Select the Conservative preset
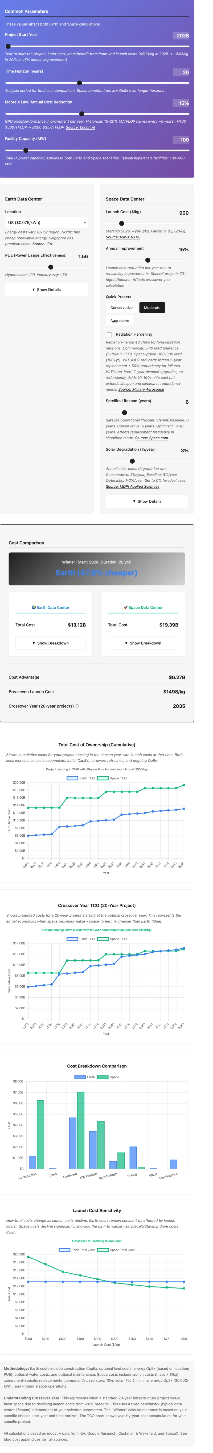 coord(121,308)
